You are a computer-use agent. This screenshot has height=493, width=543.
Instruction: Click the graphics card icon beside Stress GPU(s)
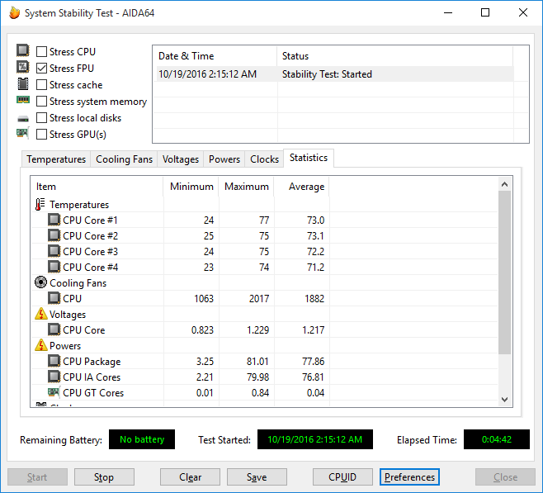pyautogui.click(x=23, y=133)
